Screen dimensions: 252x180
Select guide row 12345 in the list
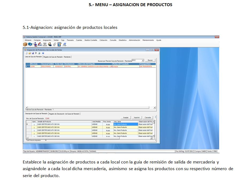coord(33,66)
